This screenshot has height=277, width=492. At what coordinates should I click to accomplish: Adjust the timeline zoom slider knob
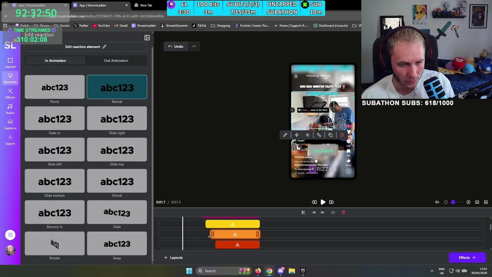pos(453,202)
